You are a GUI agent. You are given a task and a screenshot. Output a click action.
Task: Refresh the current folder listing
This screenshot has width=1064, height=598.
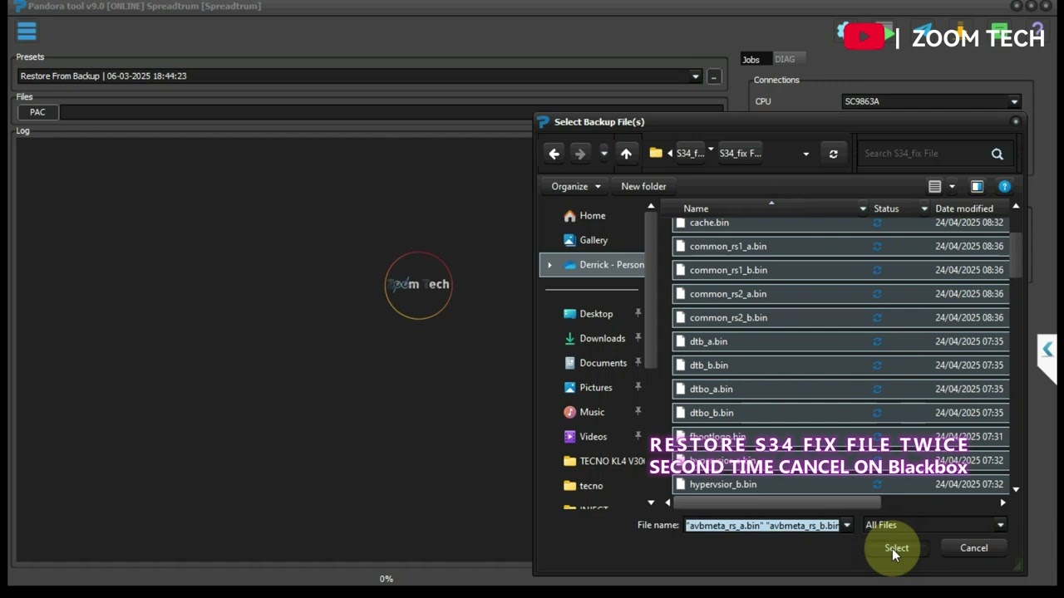(833, 154)
